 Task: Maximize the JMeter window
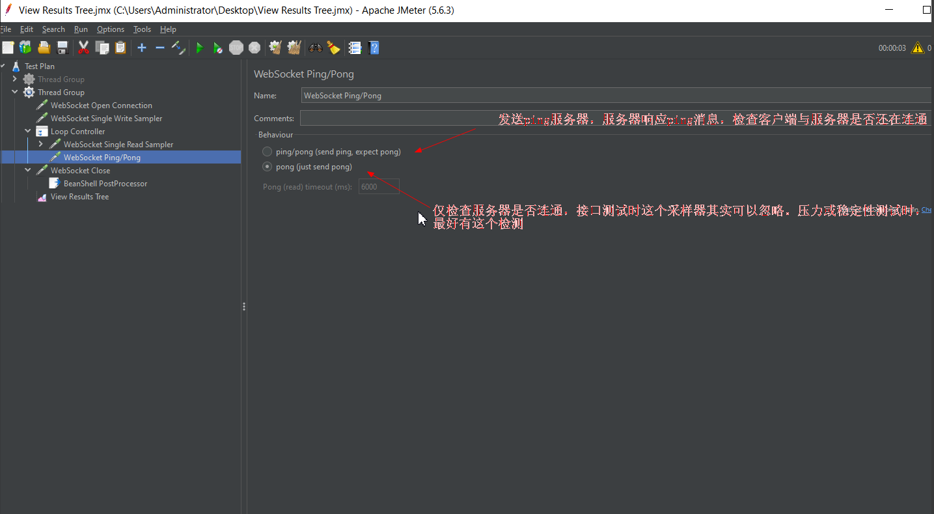coord(927,10)
